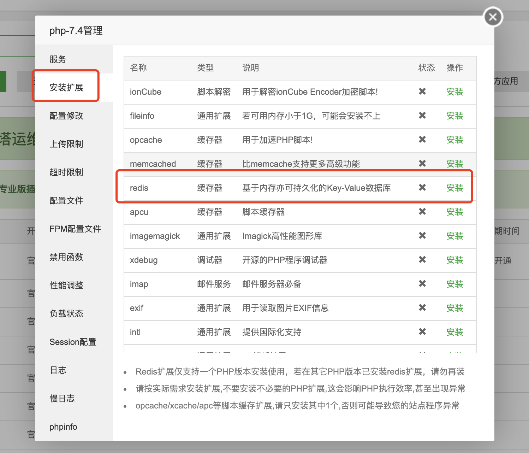The width and height of the screenshot is (529, 453).
Task: Install the memcached extension
Action: pos(454,164)
